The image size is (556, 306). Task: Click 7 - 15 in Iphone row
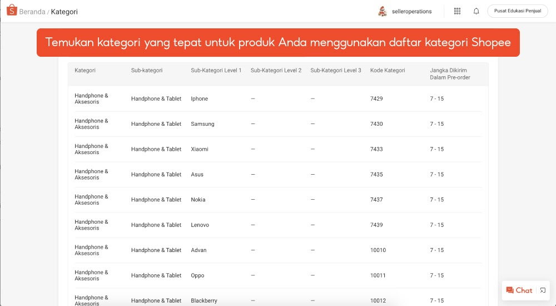pos(437,98)
